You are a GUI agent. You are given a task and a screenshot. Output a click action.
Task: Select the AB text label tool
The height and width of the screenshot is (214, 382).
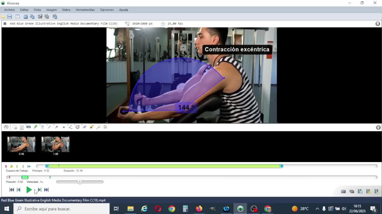(x=29, y=127)
